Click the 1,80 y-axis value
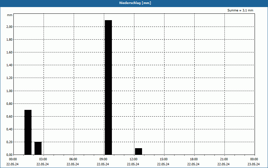268x168 pixels. [9, 40]
